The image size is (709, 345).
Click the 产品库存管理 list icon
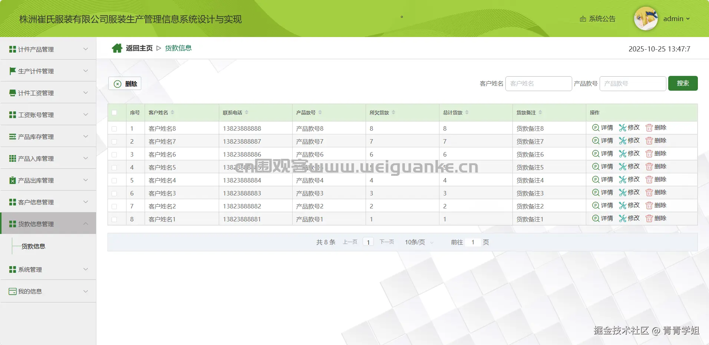click(x=13, y=137)
